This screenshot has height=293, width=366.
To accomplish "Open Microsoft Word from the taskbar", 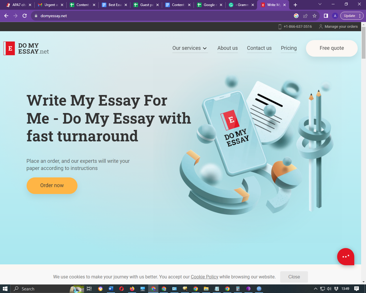I will click(111, 289).
